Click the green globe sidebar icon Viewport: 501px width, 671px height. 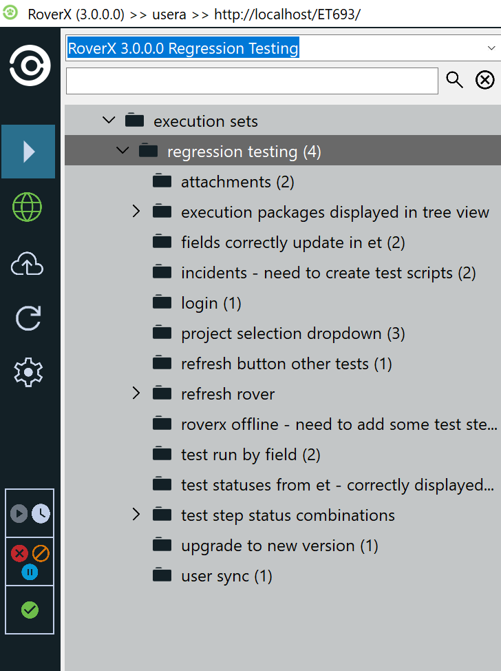click(28, 207)
